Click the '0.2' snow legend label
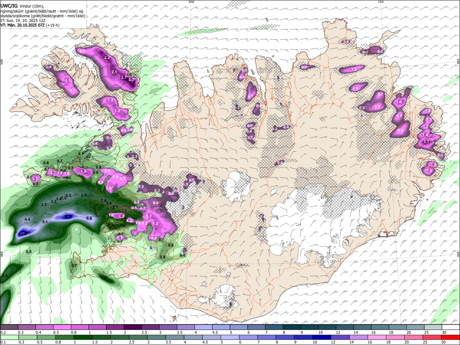460x345 pixels. pos(3,332)
